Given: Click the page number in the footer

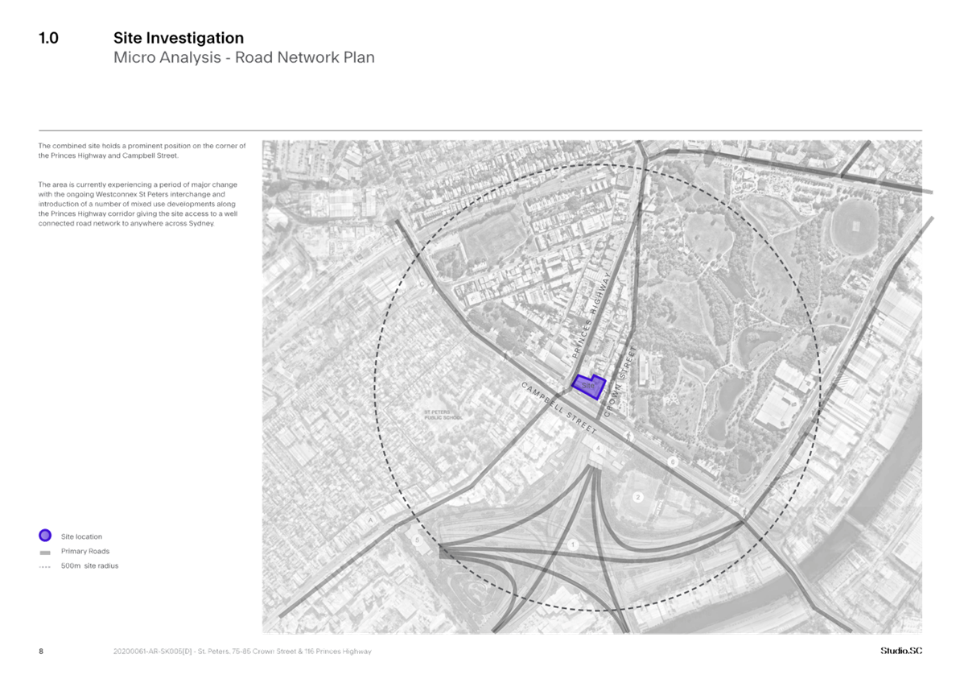Looking at the screenshot, I should [40, 651].
